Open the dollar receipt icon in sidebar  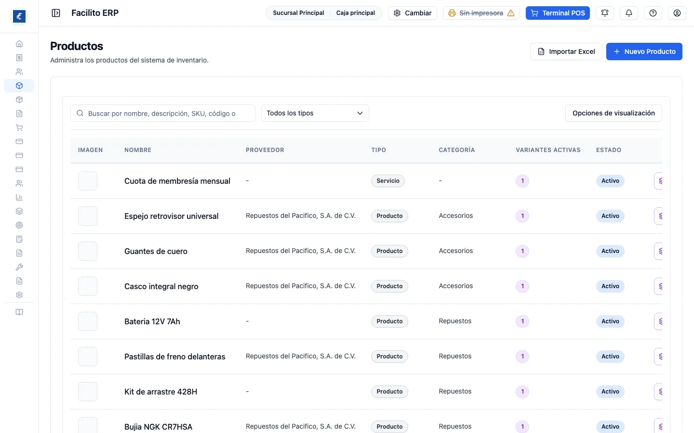(x=19, y=58)
